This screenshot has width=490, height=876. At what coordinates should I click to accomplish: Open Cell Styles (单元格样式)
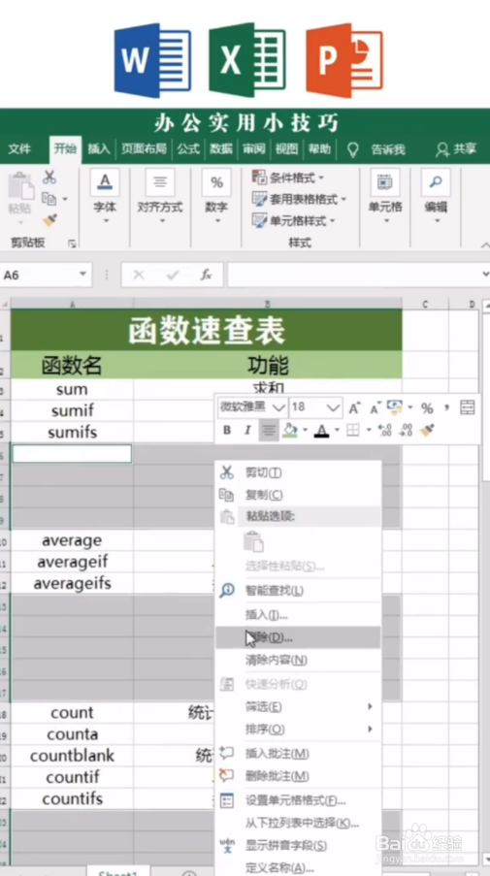click(294, 220)
